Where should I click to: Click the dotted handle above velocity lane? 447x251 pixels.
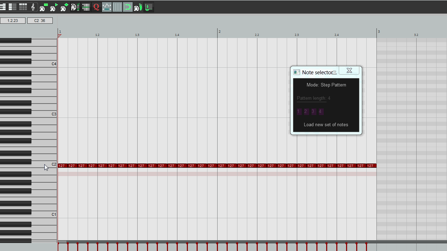[x=62, y=242]
